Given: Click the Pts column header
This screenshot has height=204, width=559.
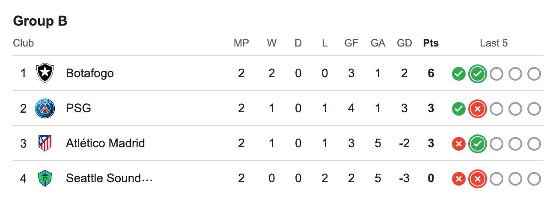Looking at the screenshot, I should 431,43.
